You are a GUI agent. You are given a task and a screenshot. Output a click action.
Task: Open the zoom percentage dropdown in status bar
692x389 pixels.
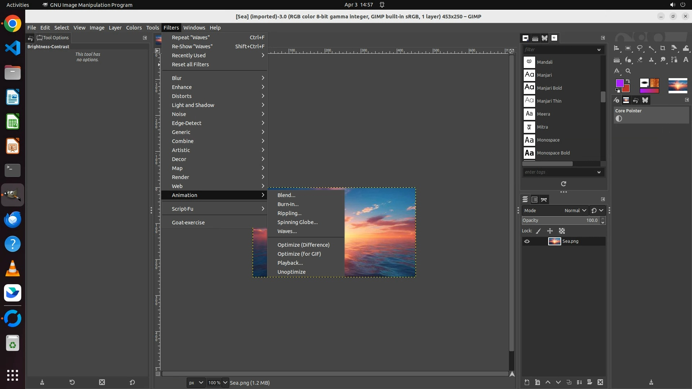point(225,383)
